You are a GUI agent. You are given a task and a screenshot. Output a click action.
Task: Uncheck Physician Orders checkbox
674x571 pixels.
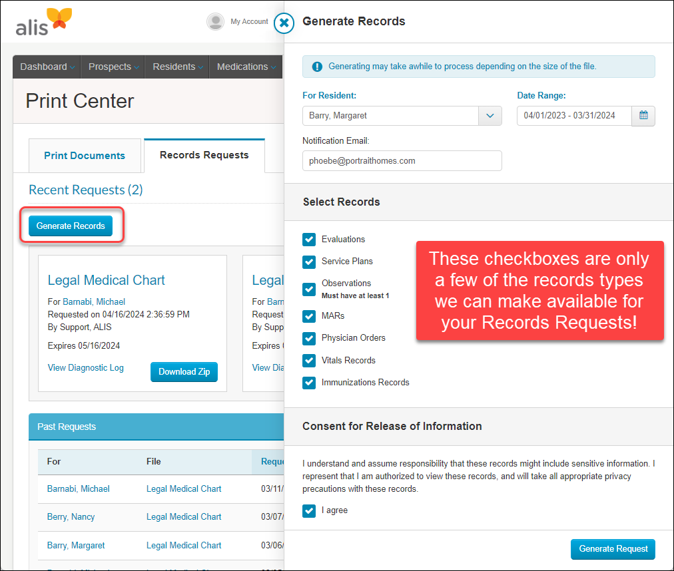(x=308, y=338)
